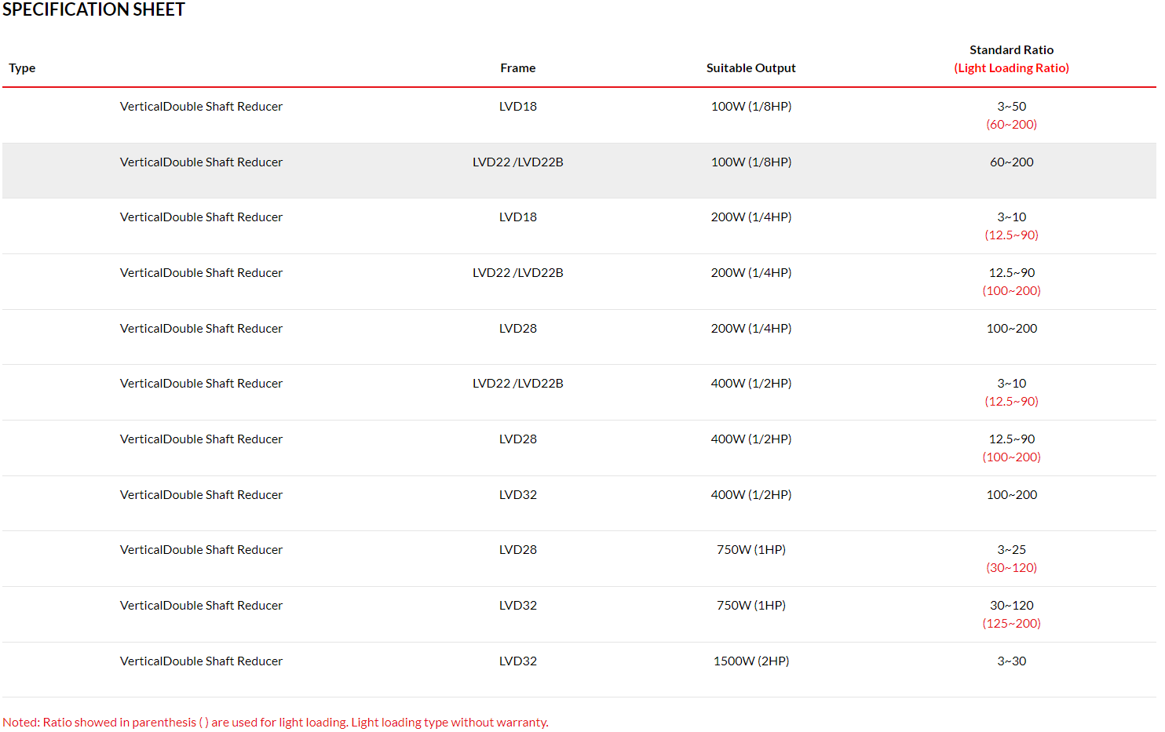The height and width of the screenshot is (732, 1165).
Task: Click 100W (1/8HP) in the LVD22/LVD22B row
Action: point(751,162)
